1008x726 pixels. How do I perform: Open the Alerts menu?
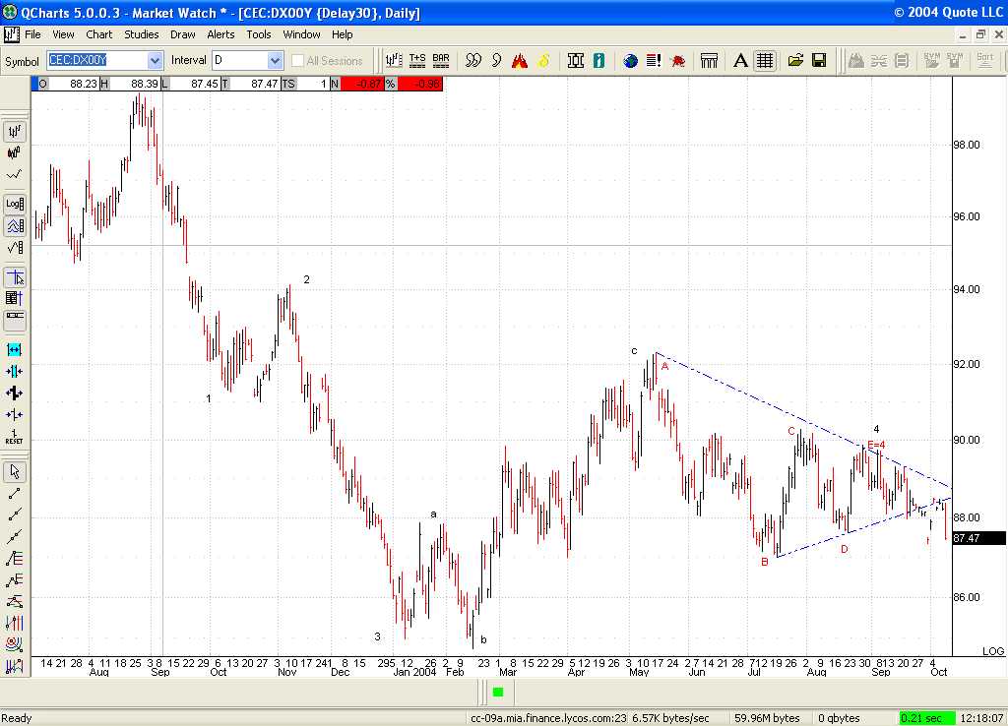(220, 34)
